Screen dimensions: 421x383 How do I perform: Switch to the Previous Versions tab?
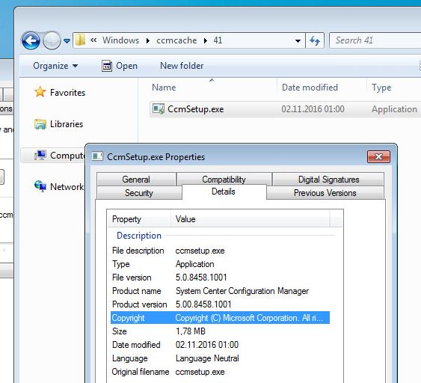point(325,192)
